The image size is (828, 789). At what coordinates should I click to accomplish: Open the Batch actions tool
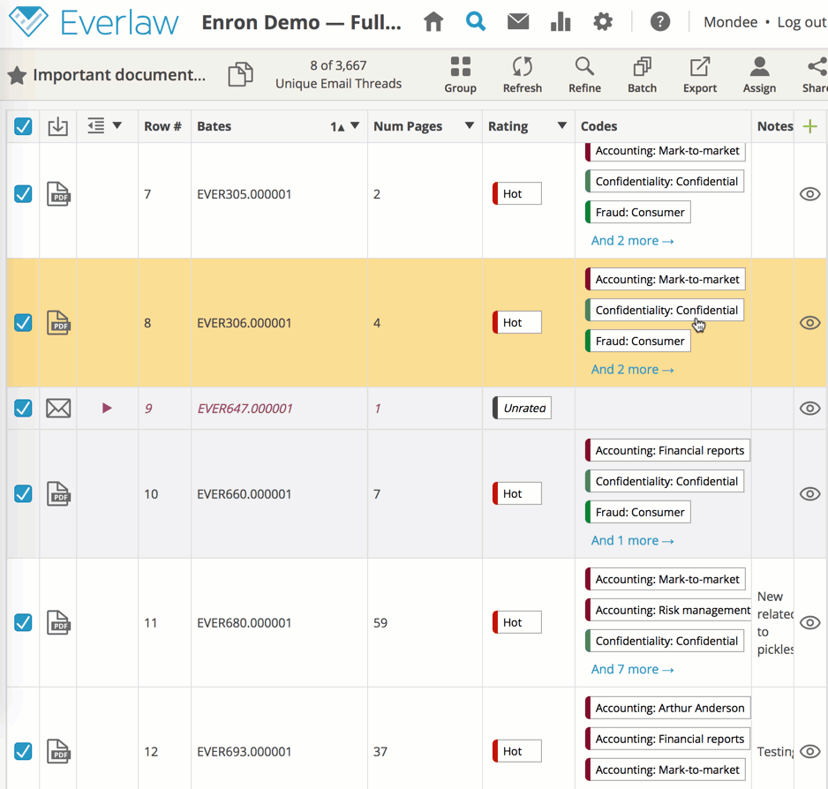pyautogui.click(x=642, y=75)
